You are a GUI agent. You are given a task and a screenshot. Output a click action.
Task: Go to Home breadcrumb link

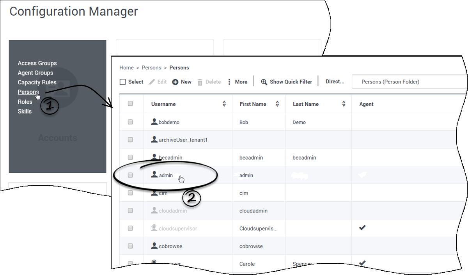click(x=126, y=68)
